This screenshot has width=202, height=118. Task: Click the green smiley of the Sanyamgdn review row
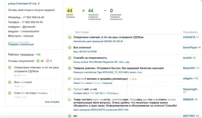point(70,89)
